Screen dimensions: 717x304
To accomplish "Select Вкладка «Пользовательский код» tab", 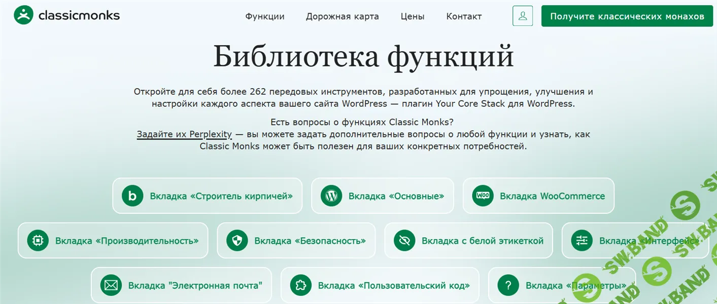I will (x=380, y=285).
